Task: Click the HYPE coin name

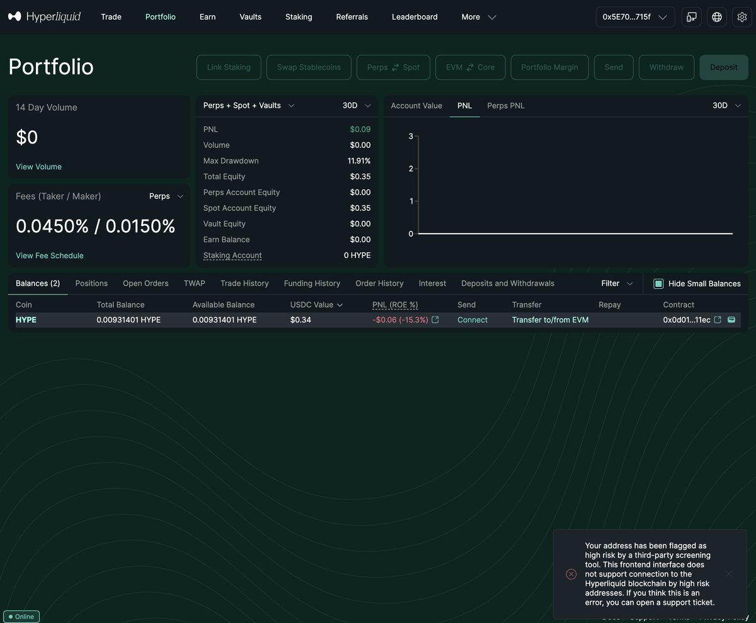Action: click(x=26, y=320)
